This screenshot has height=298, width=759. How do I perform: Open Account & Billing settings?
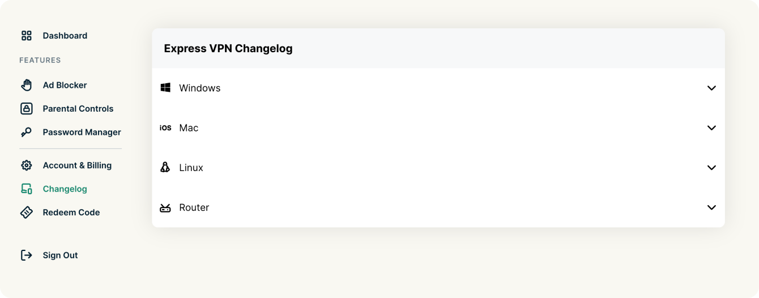[x=77, y=165]
